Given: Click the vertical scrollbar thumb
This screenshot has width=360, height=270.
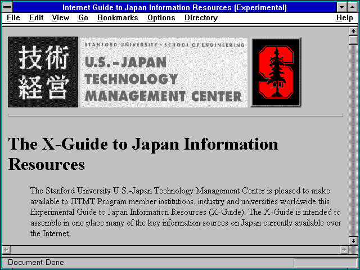Looking at the screenshot, I should tap(353, 40).
